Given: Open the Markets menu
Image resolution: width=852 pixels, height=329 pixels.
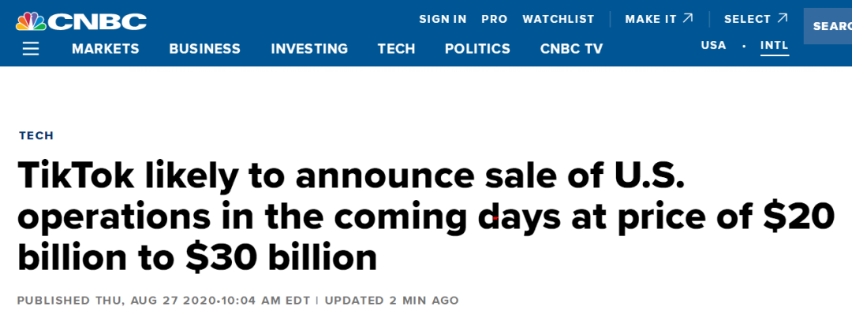Looking at the screenshot, I should 106,49.
